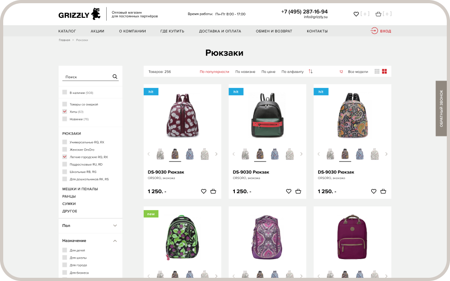Image resolution: width=450 pixels, height=281 pixels.
Task: Click the search magnifier icon in sidebar
Action: click(x=115, y=76)
